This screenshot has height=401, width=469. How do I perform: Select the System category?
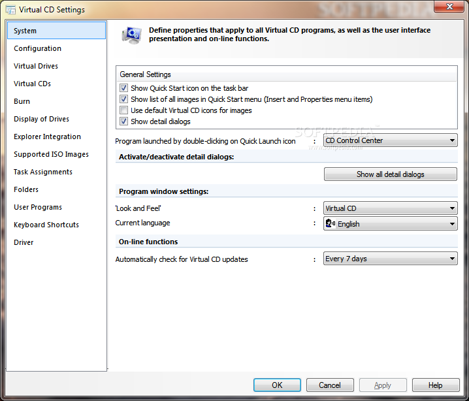57,31
